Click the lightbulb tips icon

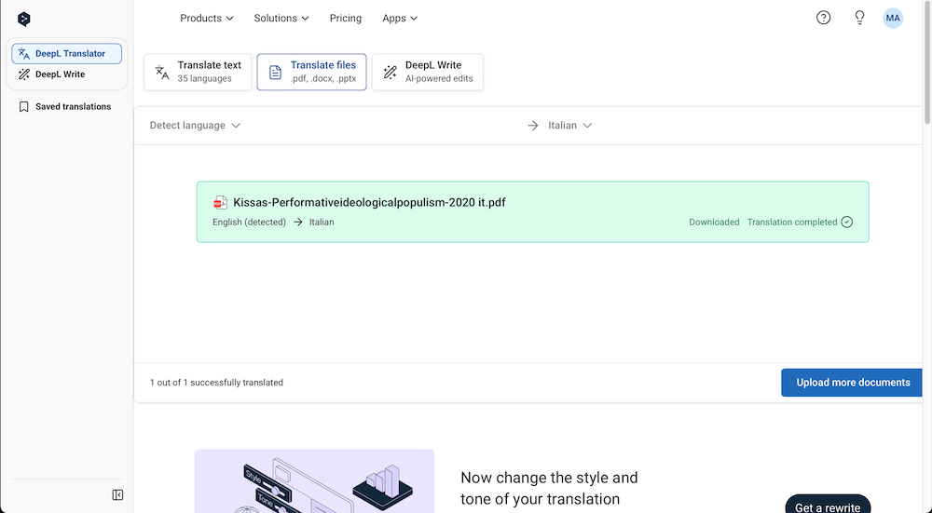coord(859,18)
